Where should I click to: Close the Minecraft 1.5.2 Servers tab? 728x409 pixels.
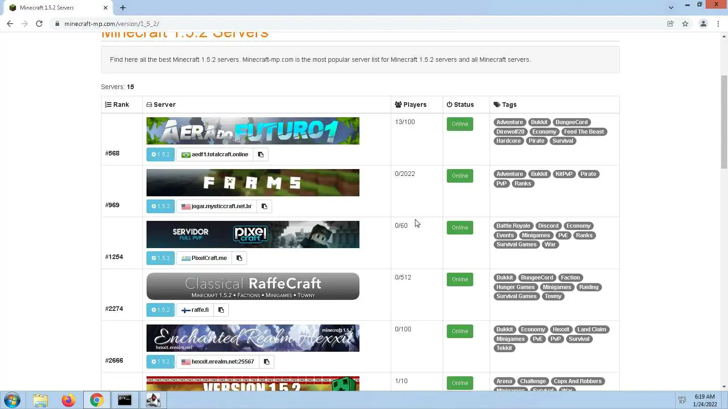click(x=106, y=8)
